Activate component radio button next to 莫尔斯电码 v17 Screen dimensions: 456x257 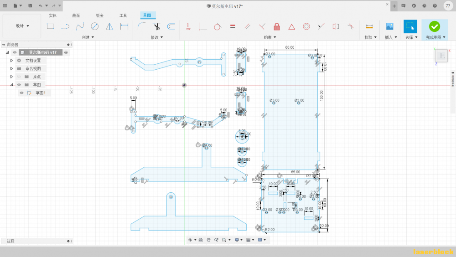[66, 52]
